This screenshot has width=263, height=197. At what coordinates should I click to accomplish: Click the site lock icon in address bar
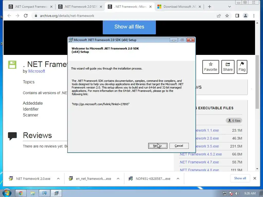[x=36, y=16]
